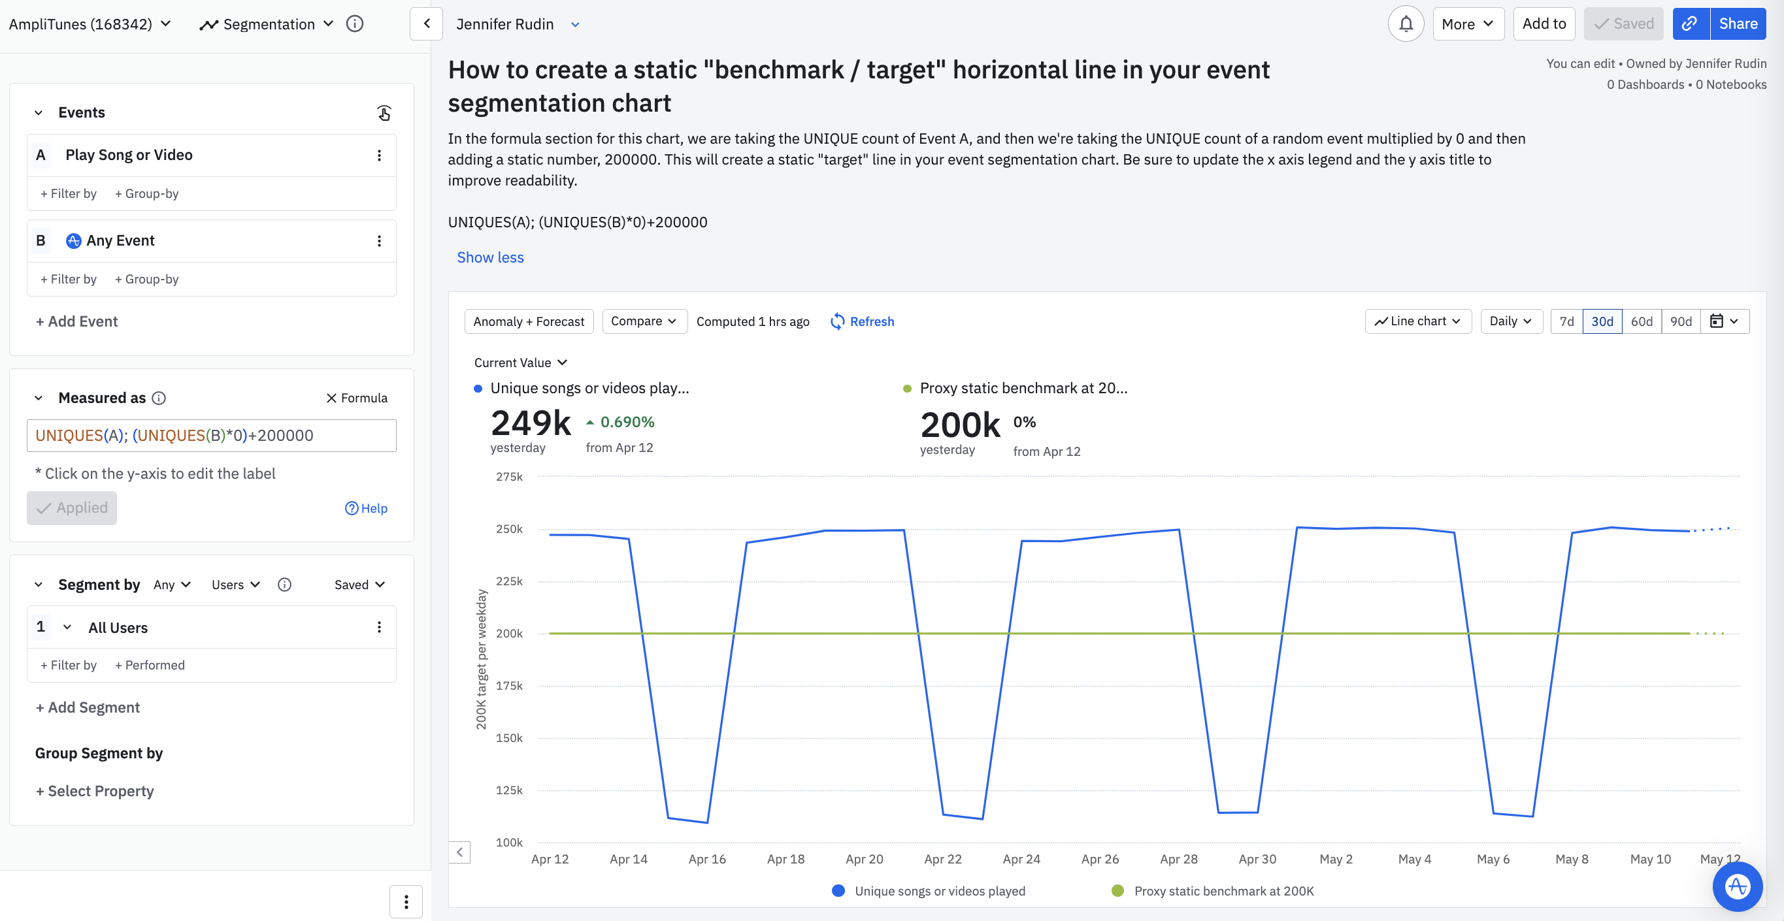The width and height of the screenshot is (1784, 921).
Task: Open the Line chart type dropdown
Action: pyautogui.click(x=1417, y=321)
